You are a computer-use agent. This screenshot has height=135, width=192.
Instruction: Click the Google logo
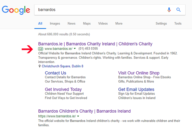(x=16, y=10)
